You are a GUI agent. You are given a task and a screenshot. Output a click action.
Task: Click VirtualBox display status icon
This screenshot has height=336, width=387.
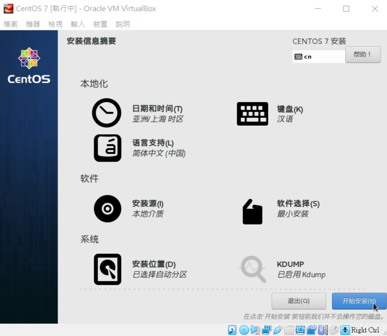[299, 330]
